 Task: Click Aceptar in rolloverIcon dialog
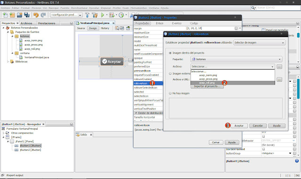click(239, 126)
